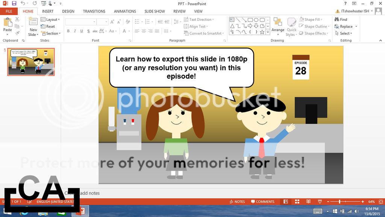385x217 pixels.
Task: Click the Find binoculars icon
Action: point(336,20)
